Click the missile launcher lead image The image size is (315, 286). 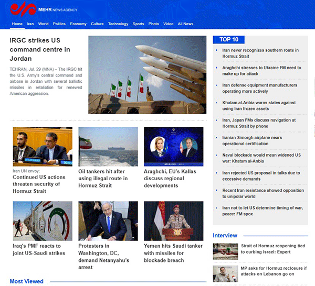147,75
